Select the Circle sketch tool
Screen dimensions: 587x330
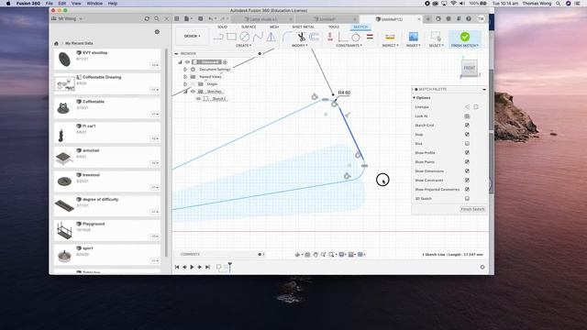click(x=245, y=37)
